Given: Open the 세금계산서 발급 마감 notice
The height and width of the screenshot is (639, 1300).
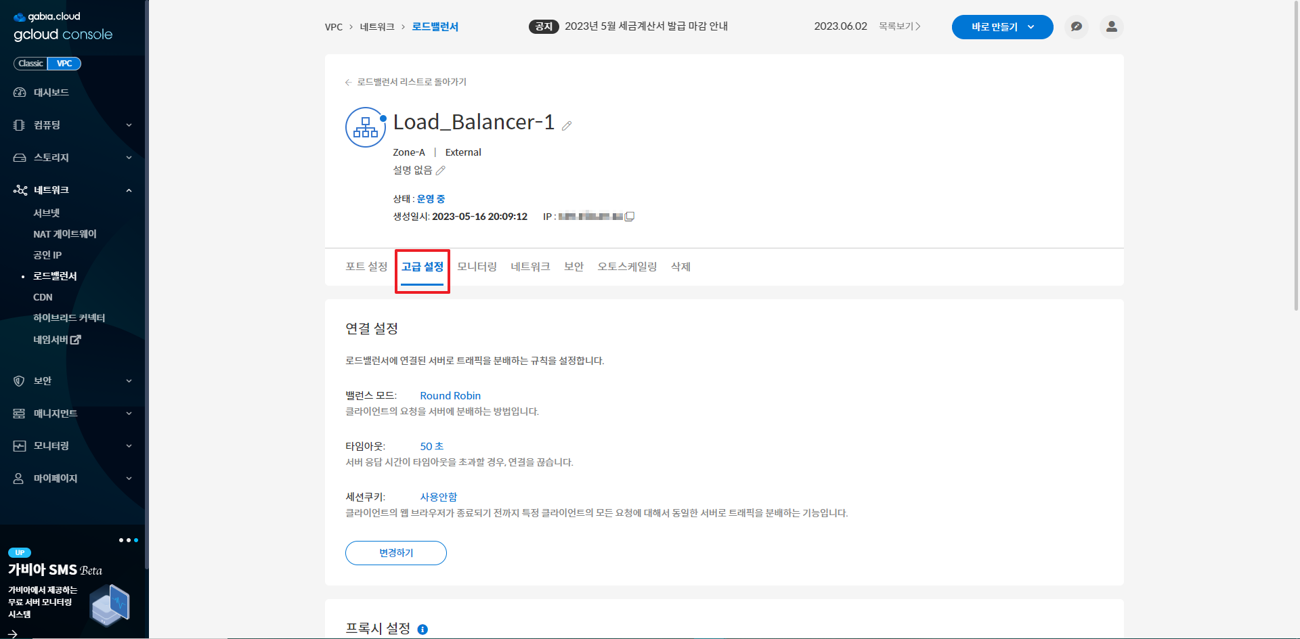Looking at the screenshot, I should coord(646,26).
